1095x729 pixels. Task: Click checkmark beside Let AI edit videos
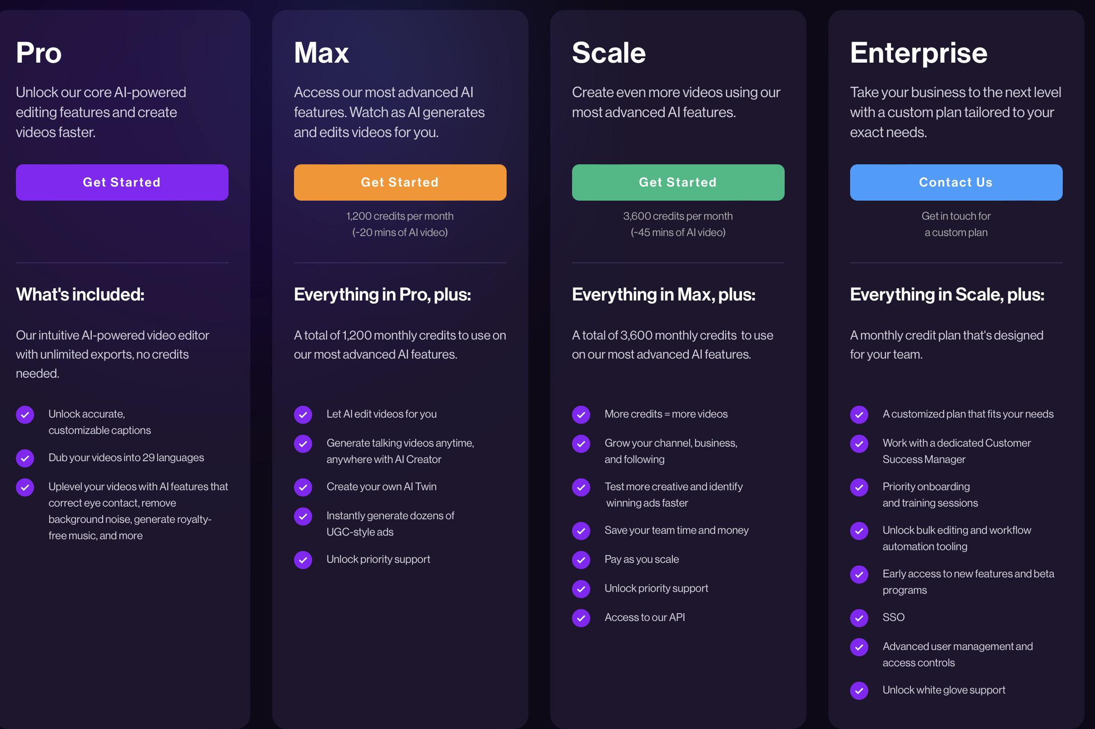click(303, 414)
